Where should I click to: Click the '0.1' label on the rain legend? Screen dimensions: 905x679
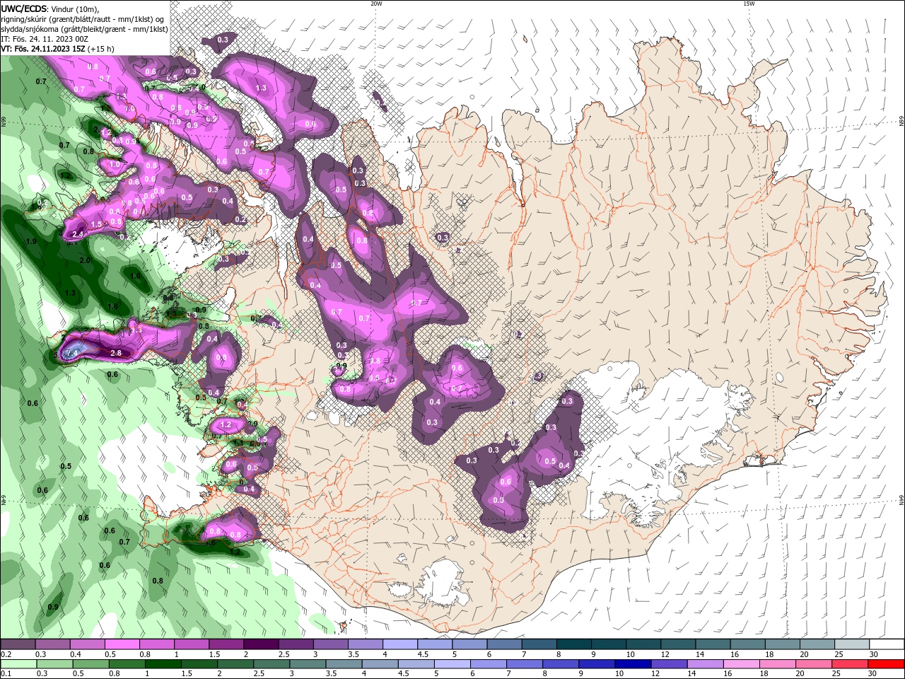point(5,674)
